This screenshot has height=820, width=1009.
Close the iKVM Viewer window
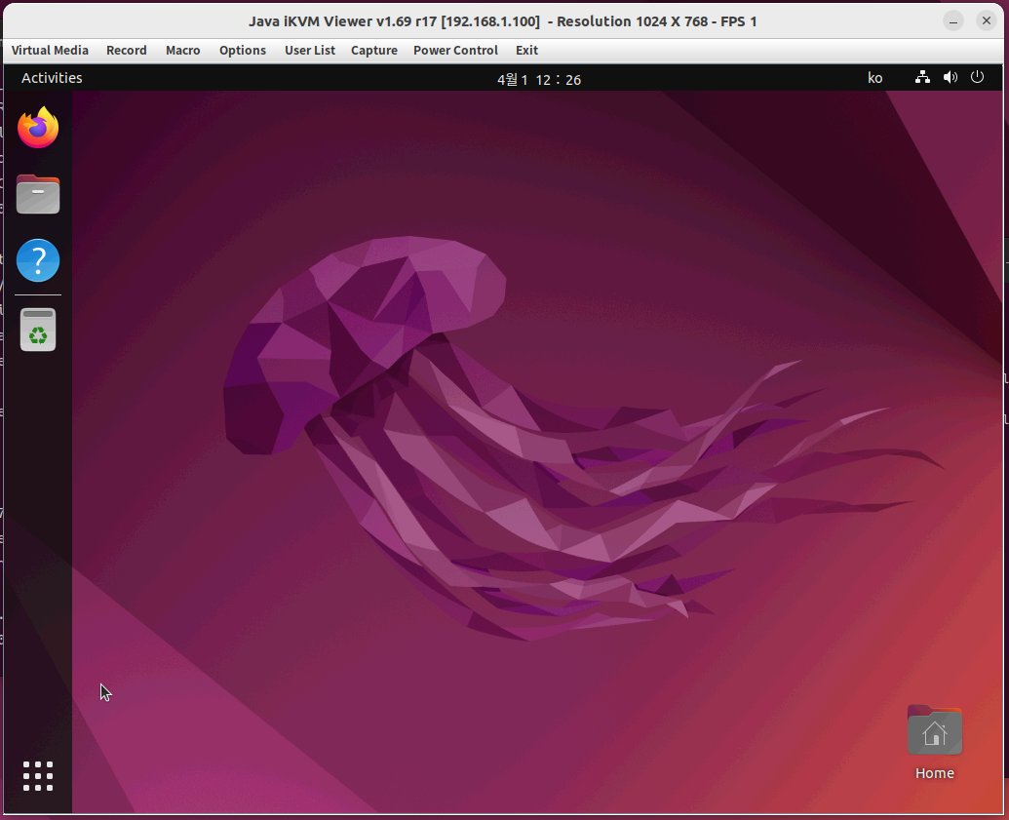tap(986, 21)
